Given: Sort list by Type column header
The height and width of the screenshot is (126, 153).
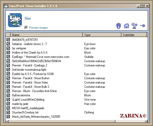Looking at the screenshot, I should point(102,35).
